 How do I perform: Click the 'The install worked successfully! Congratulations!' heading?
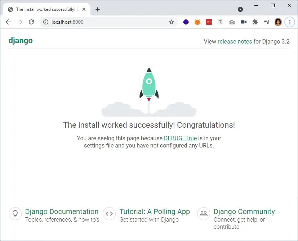point(149,125)
